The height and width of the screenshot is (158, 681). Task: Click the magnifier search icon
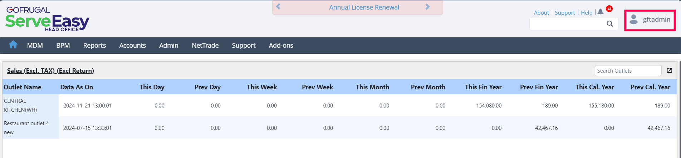[610, 24]
